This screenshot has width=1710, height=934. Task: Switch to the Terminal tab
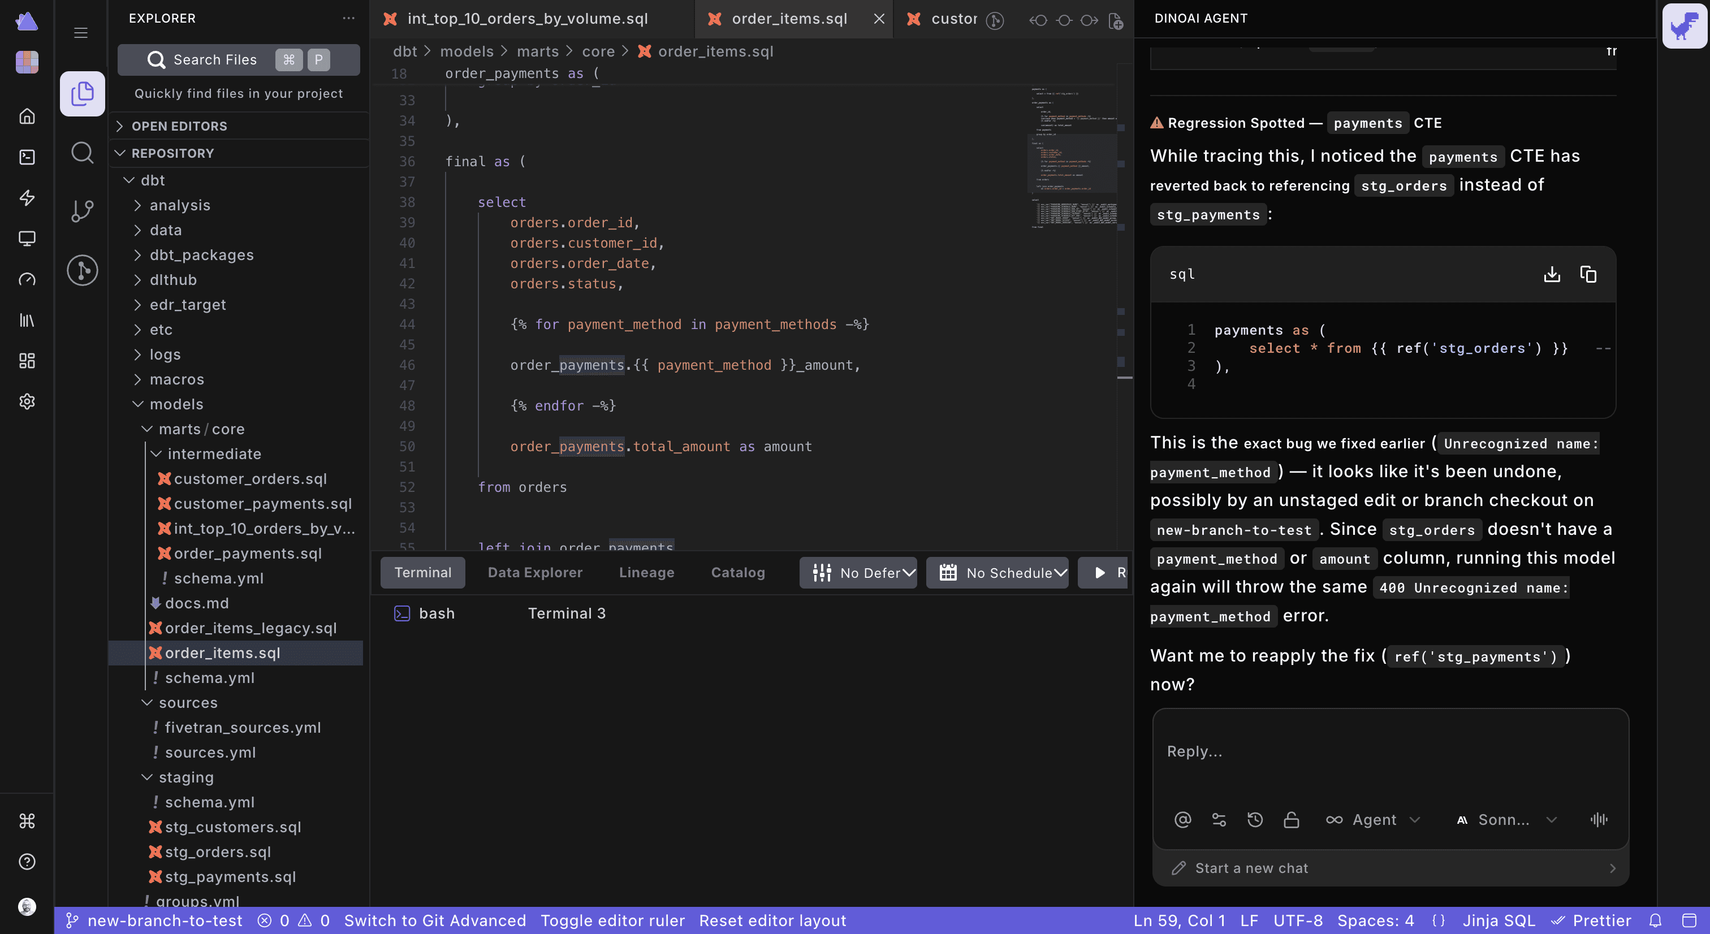tap(423, 573)
